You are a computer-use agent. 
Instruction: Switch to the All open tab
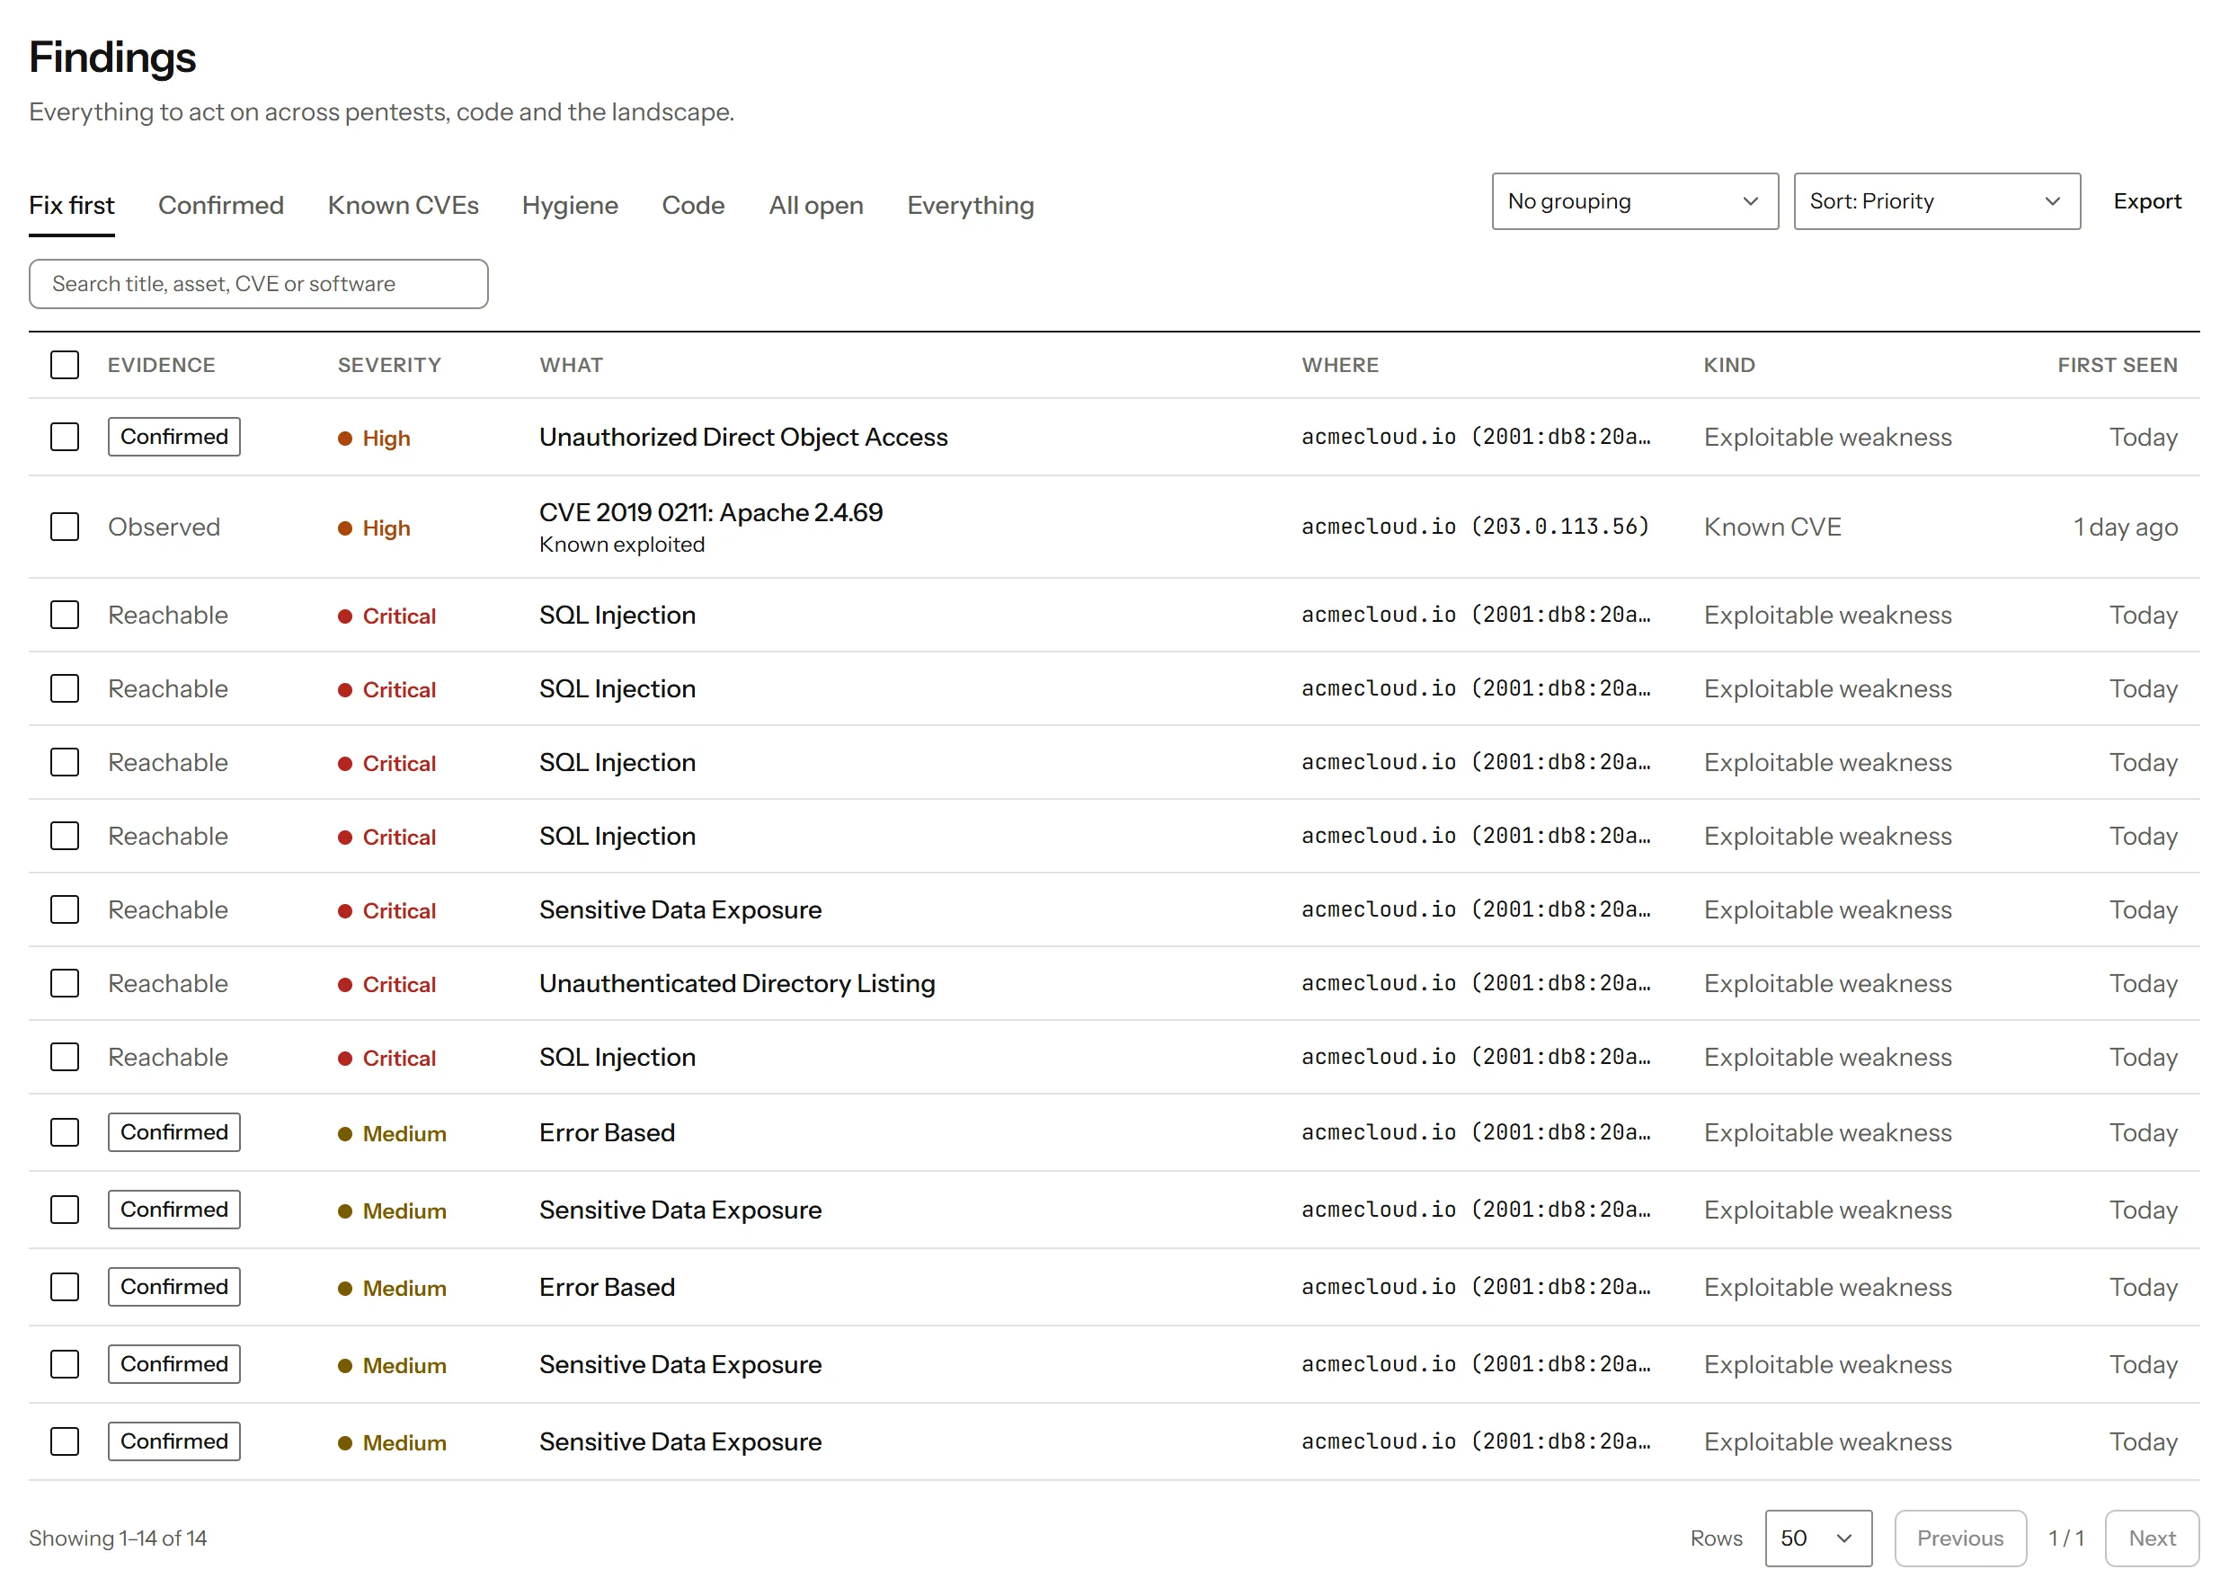(x=816, y=206)
